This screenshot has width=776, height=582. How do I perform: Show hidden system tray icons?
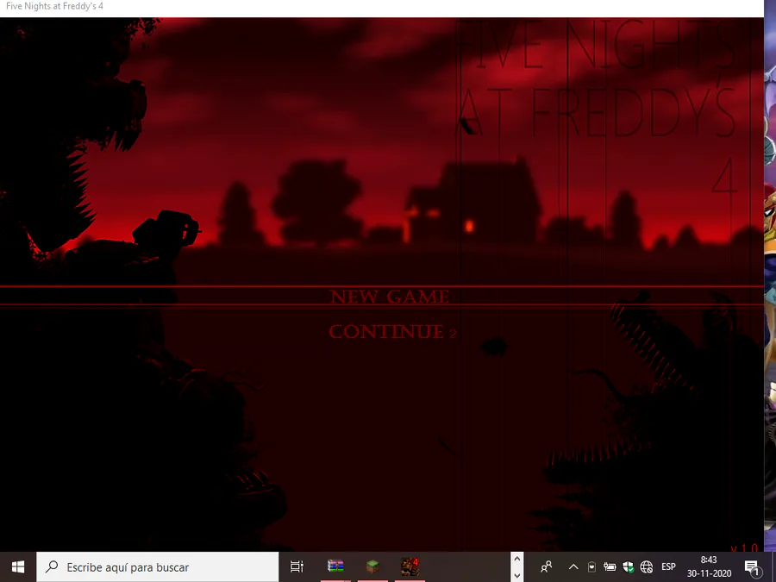point(573,566)
